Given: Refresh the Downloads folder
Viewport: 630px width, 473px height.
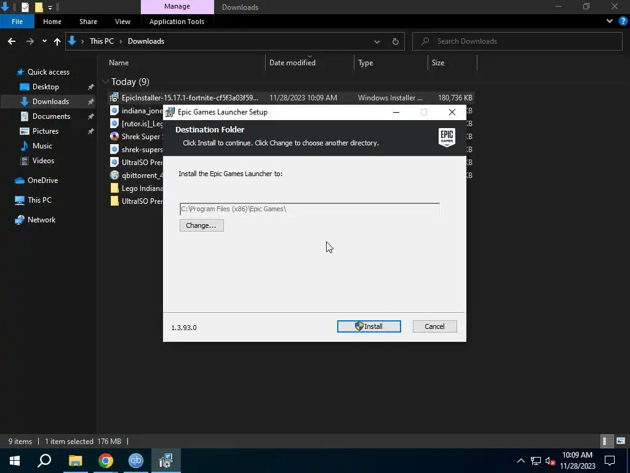Looking at the screenshot, I should [x=396, y=41].
